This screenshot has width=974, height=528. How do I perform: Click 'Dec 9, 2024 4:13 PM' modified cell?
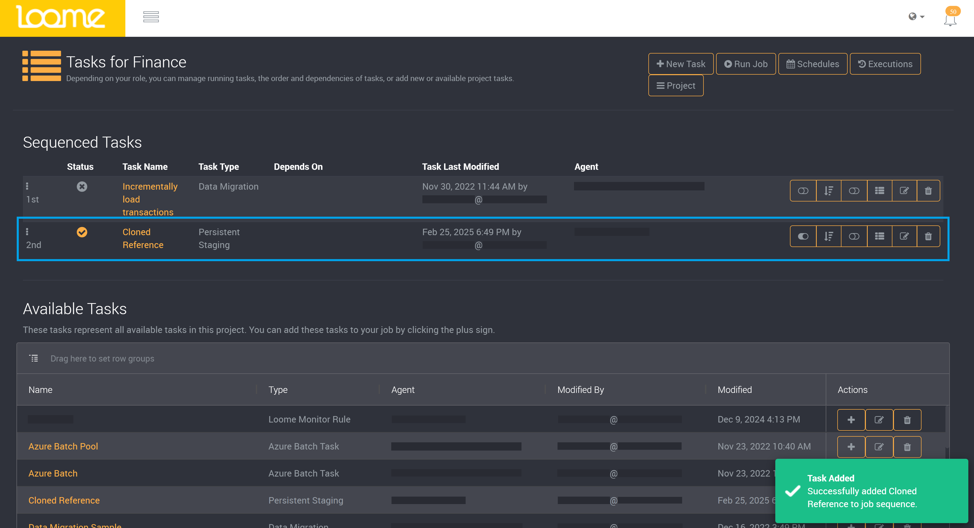(759, 419)
